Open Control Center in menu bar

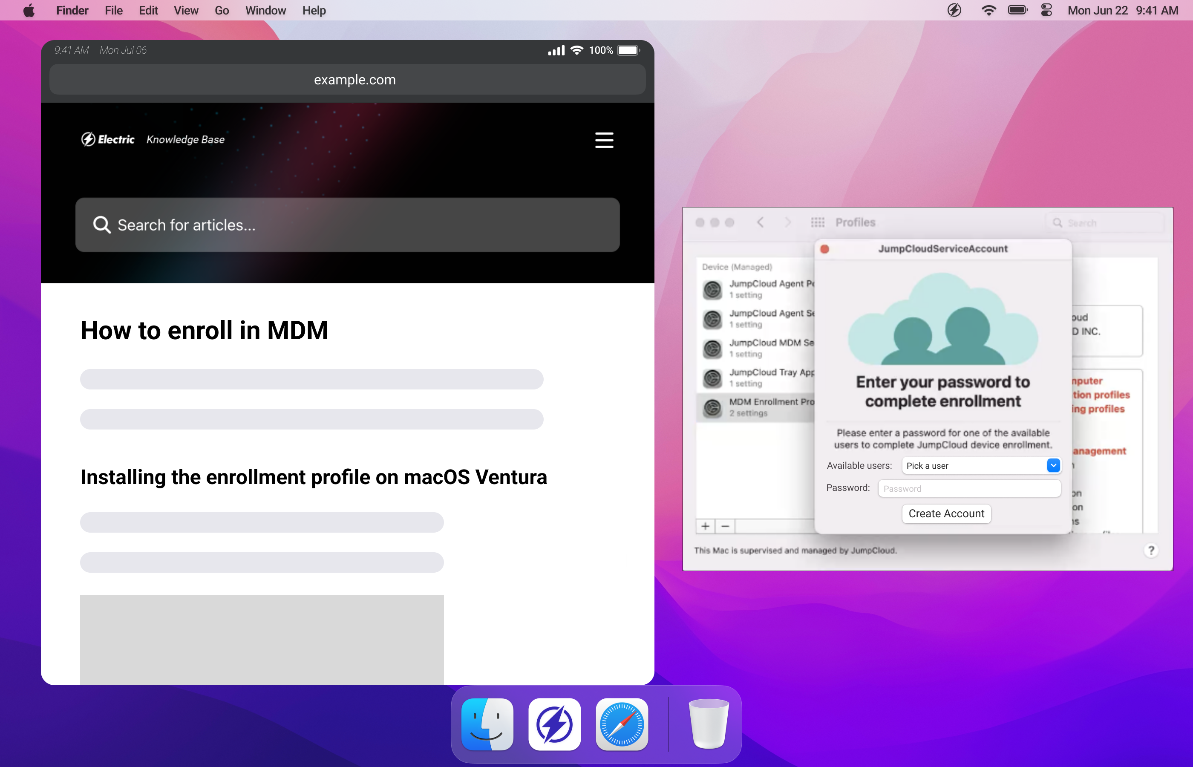(1046, 11)
